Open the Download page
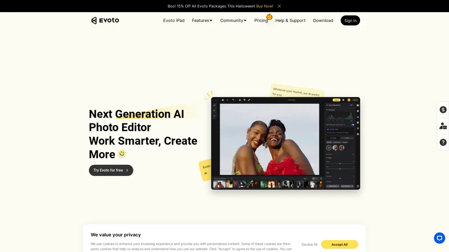 [323, 21]
